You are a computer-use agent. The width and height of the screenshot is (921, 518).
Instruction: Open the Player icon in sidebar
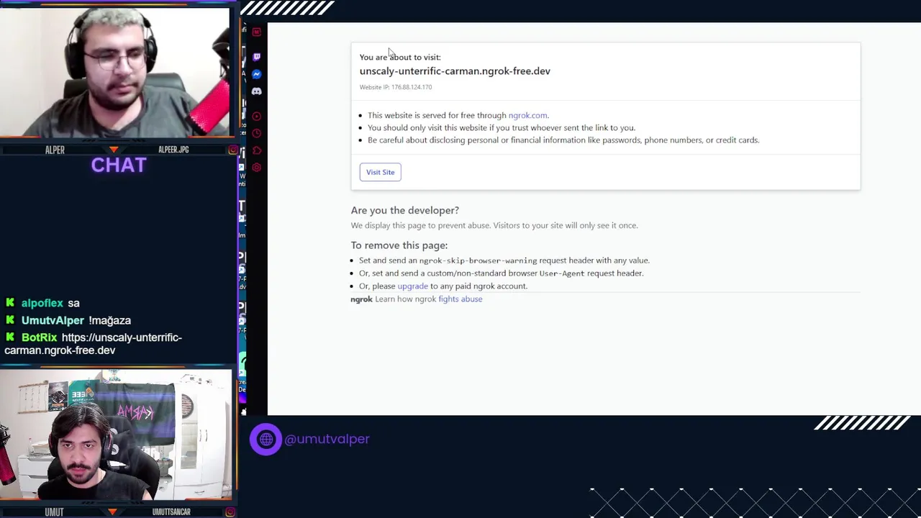click(256, 117)
